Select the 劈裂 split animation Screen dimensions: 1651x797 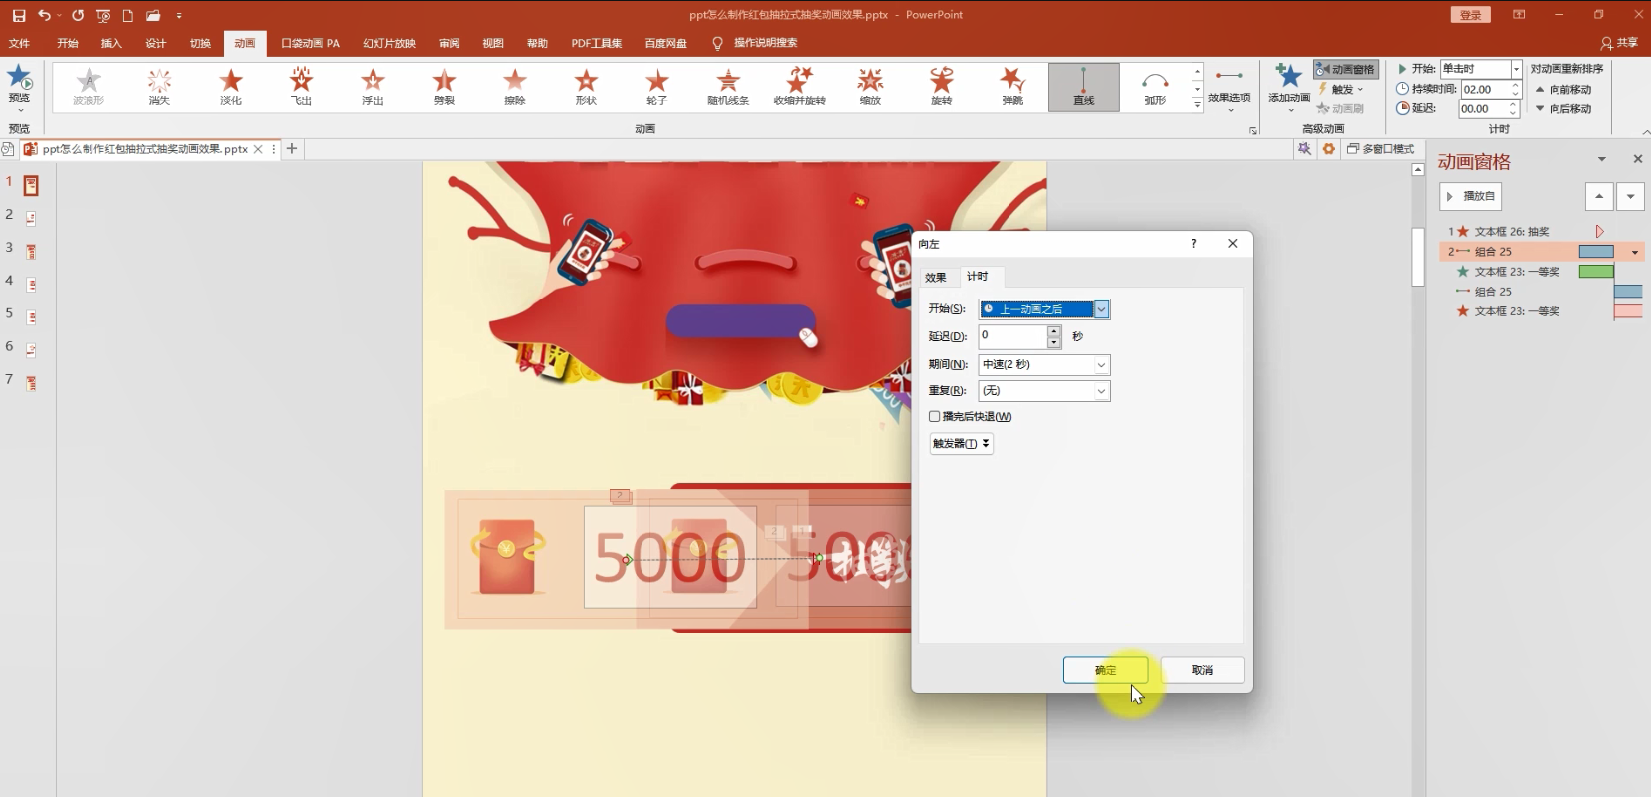[x=444, y=87]
